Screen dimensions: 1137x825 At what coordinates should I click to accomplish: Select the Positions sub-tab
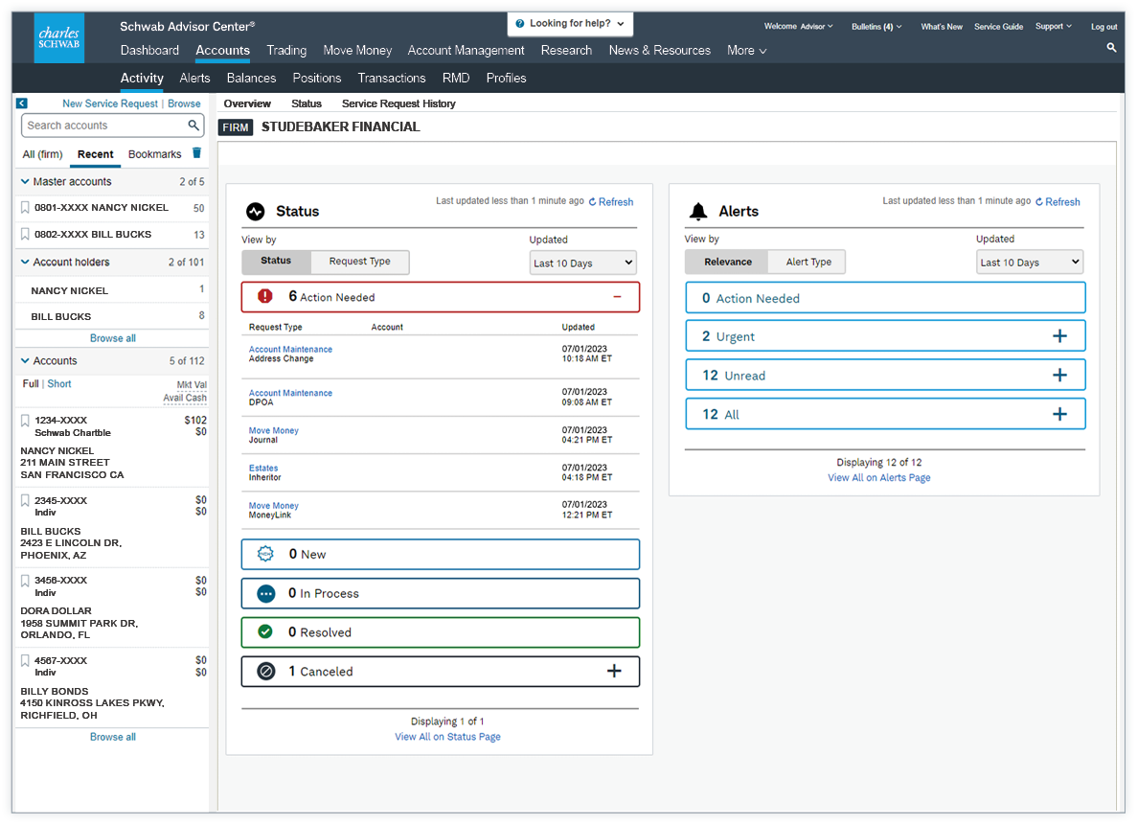tap(317, 78)
